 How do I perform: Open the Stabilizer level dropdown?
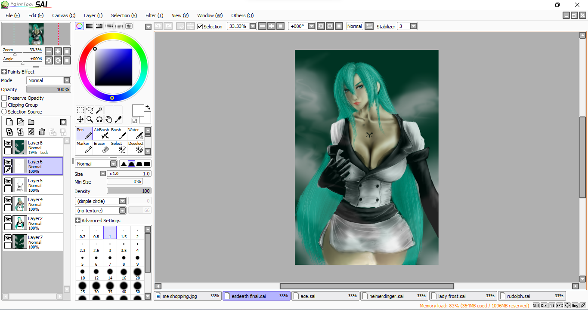[x=413, y=26]
